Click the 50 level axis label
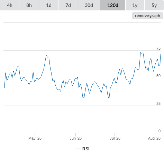164x158 pixels. point(158,76)
